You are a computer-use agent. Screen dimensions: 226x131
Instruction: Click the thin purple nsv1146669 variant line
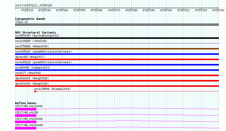click(117, 43)
